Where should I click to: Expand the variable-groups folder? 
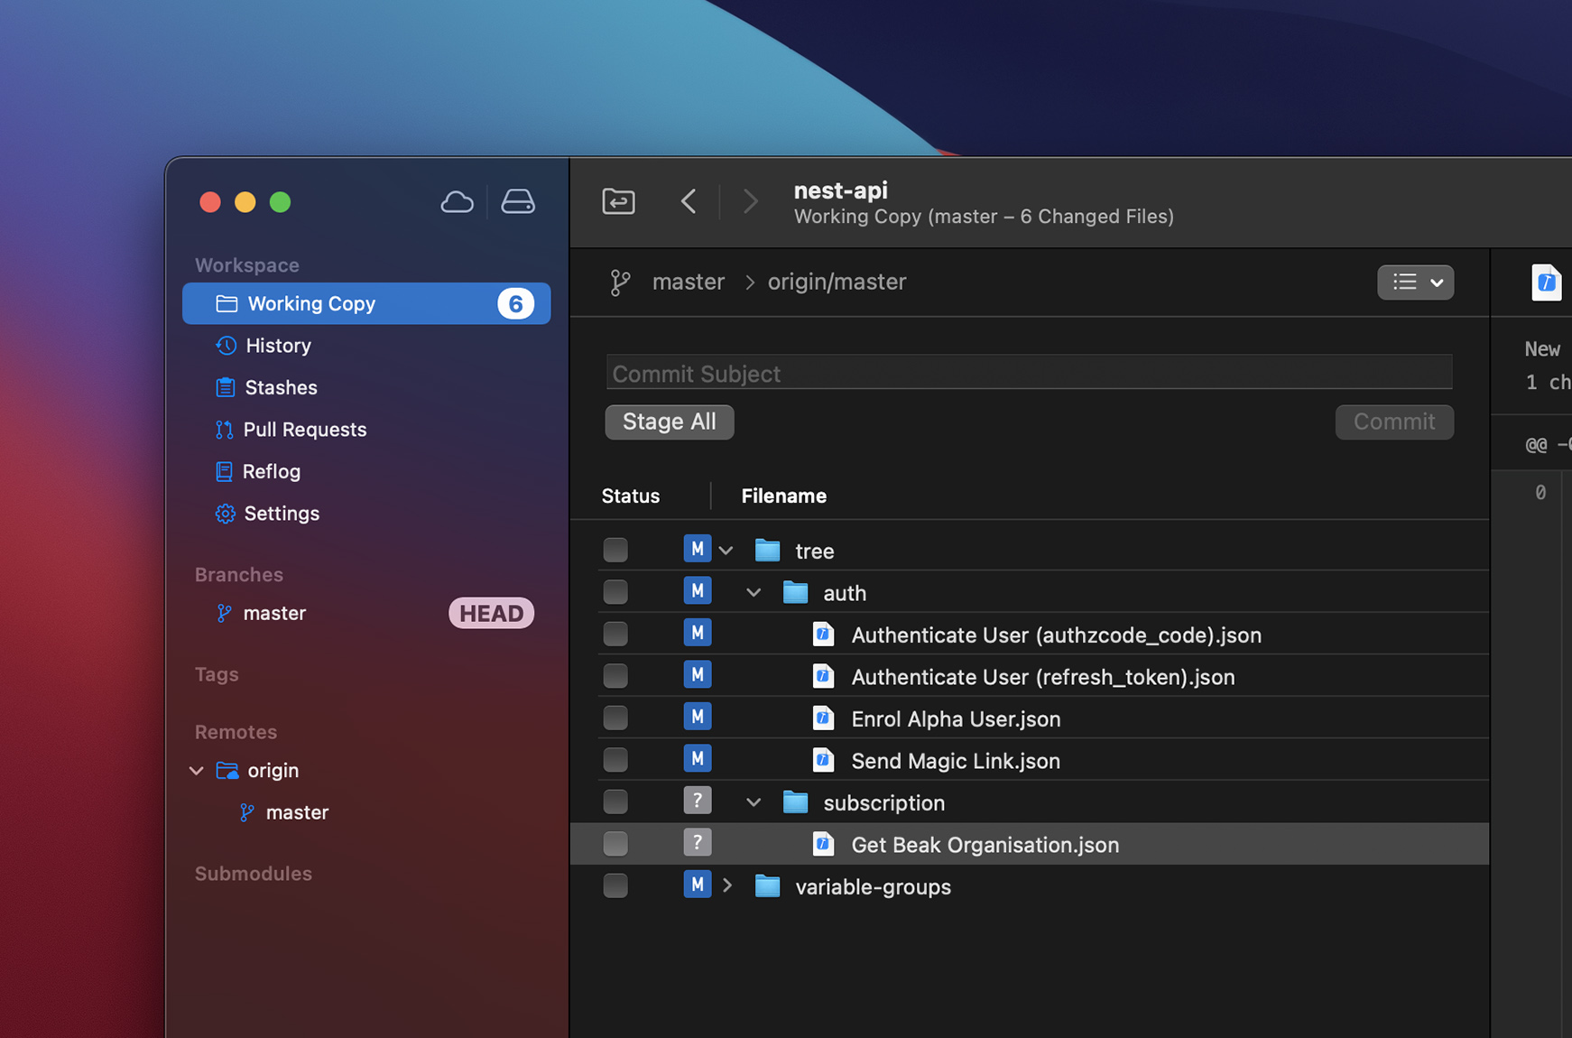[x=728, y=885]
